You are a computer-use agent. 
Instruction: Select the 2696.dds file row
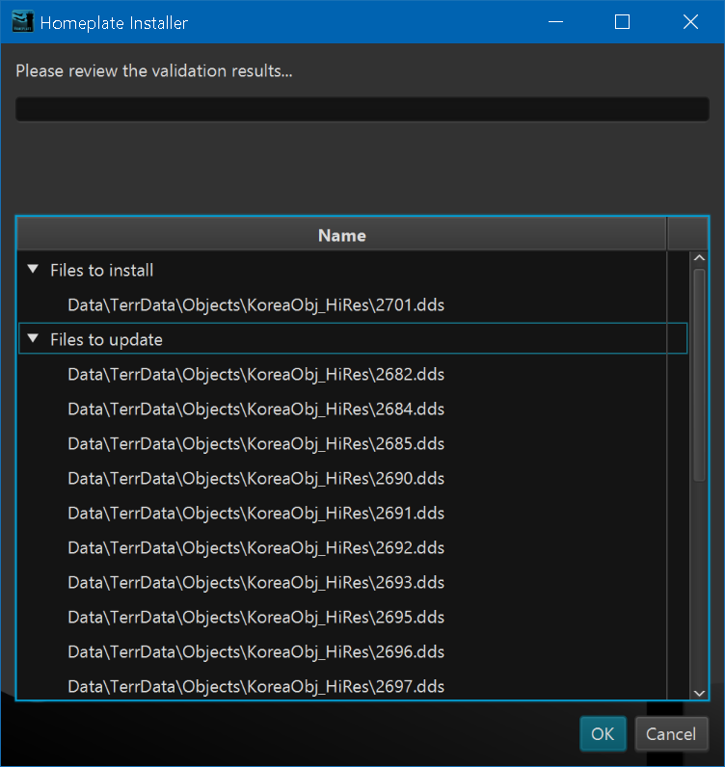pyautogui.click(x=255, y=652)
